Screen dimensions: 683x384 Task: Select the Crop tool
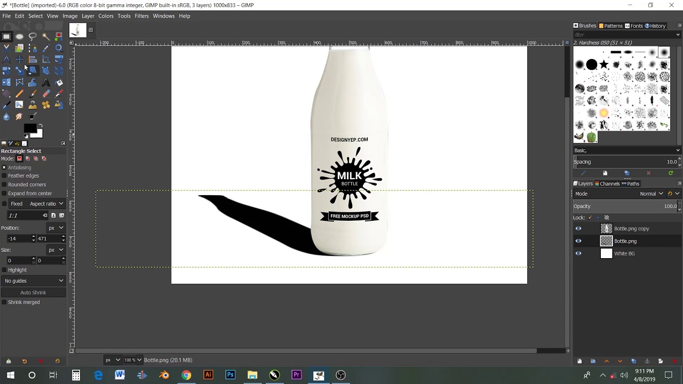(x=46, y=60)
